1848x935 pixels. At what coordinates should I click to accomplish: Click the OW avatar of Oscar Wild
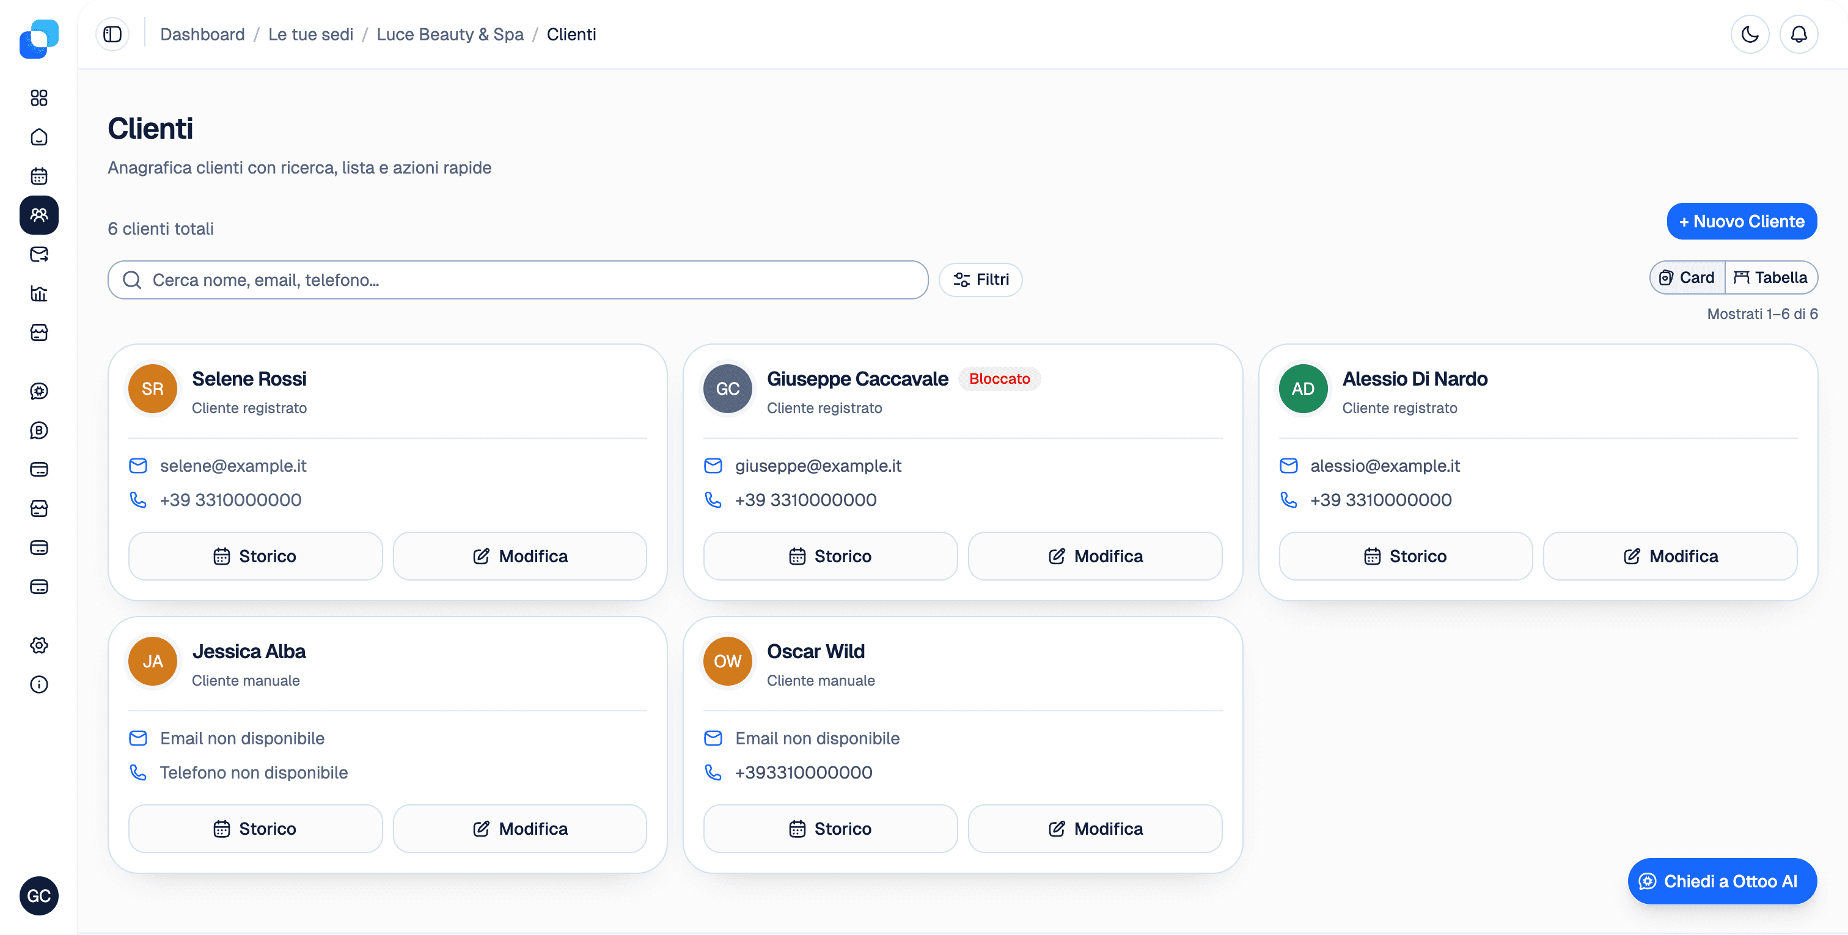727,662
